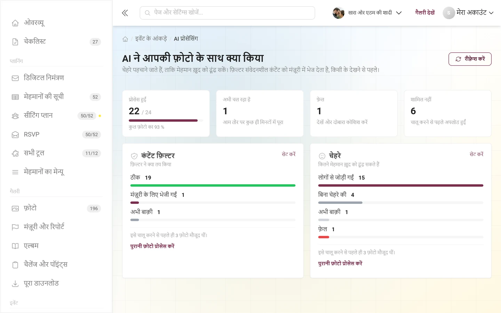This screenshot has height=313, width=501.
Task: Click पुरानी फ़ोटो प्रोसेस करें under कंटेंट फ़िल्टर
Action: click(152, 246)
